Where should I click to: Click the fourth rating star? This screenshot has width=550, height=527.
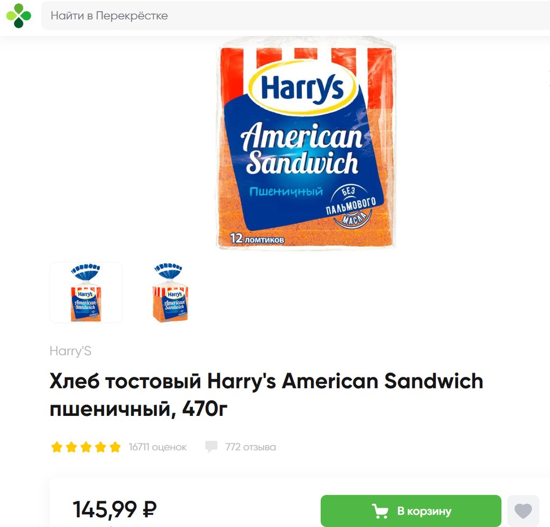(x=100, y=447)
